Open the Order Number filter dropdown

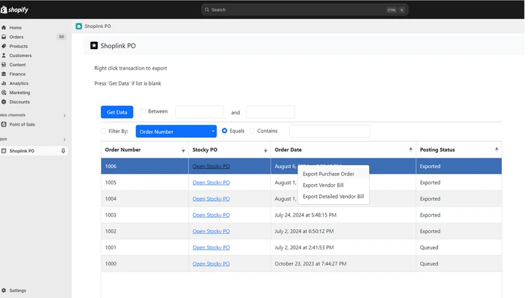click(x=176, y=131)
